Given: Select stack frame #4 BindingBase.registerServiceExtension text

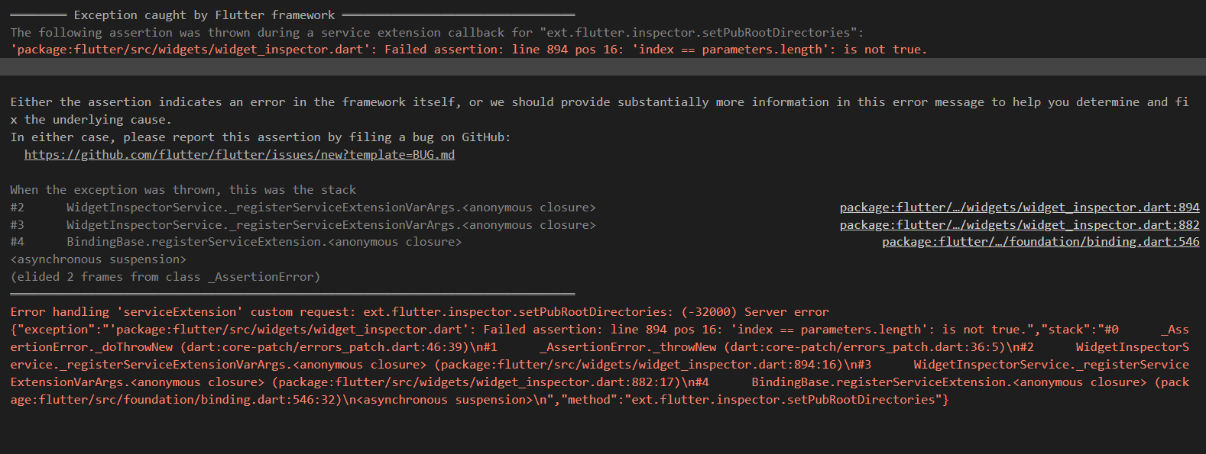Looking at the screenshot, I should coord(264,242).
